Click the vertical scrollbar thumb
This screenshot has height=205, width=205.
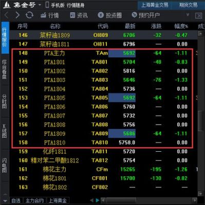(x=201, y=121)
